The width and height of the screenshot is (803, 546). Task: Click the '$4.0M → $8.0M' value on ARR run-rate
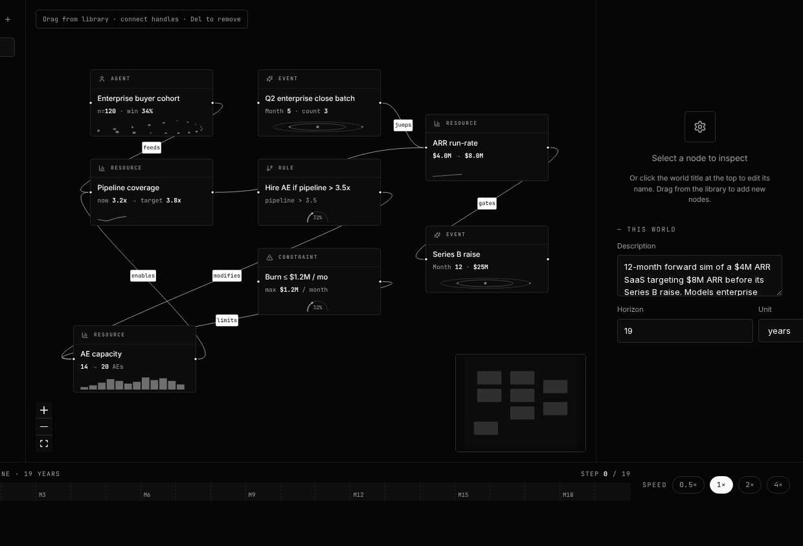pyautogui.click(x=458, y=156)
